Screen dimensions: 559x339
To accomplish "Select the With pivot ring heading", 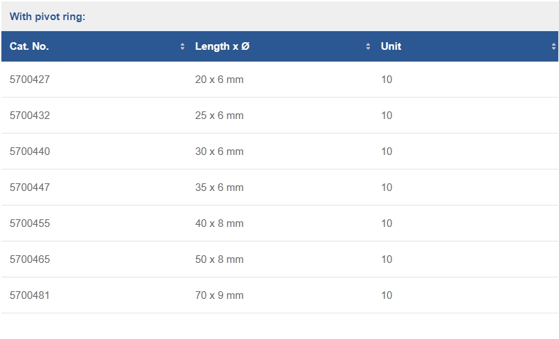I will click(47, 17).
